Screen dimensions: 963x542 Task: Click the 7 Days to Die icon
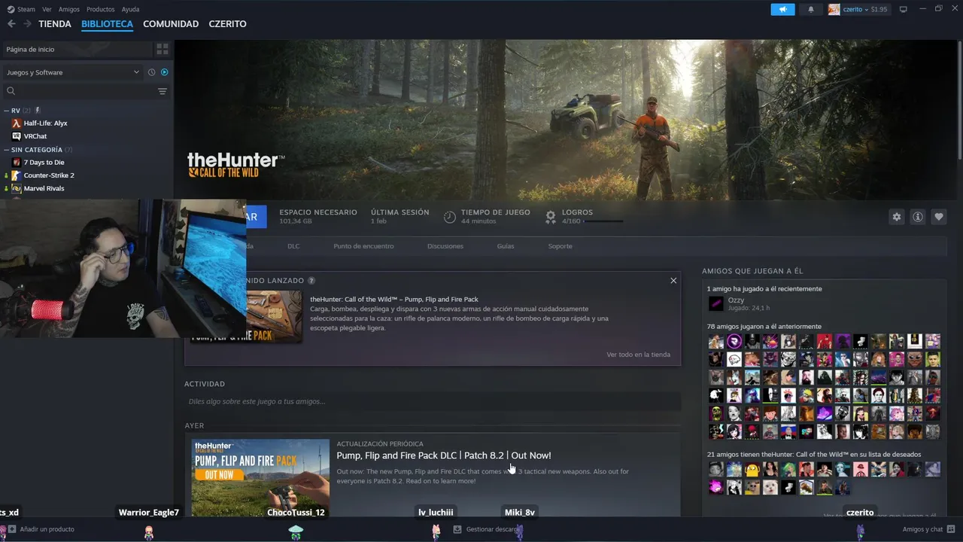pyautogui.click(x=17, y=162)
